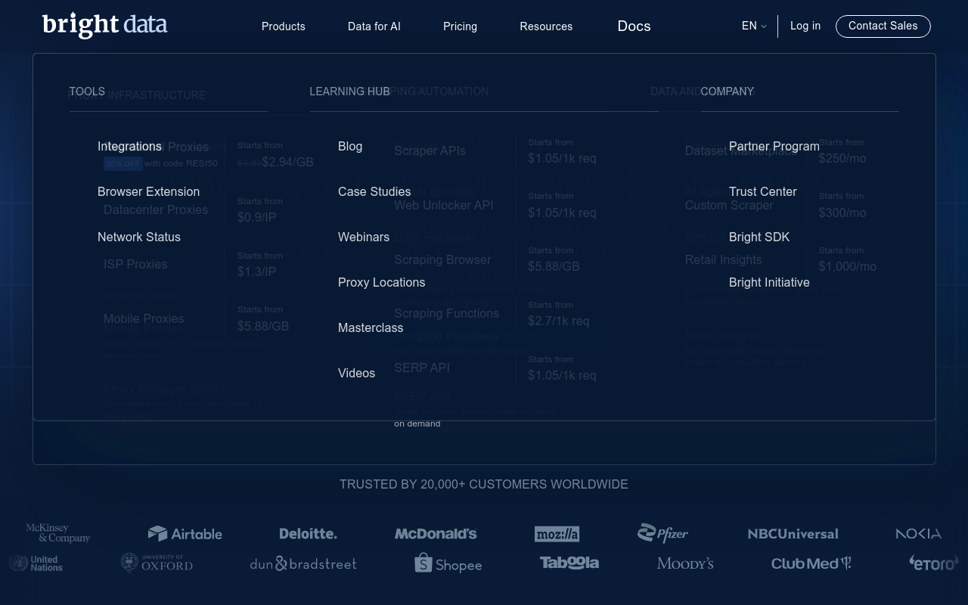
Task: Open the Blog link
Action: [x=350, y=146]
